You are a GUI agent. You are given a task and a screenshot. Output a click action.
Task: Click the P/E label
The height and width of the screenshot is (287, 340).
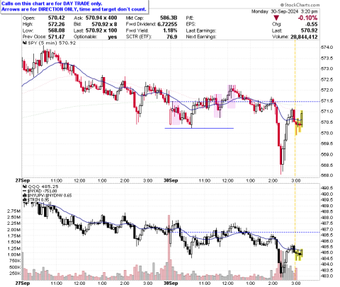190,18
